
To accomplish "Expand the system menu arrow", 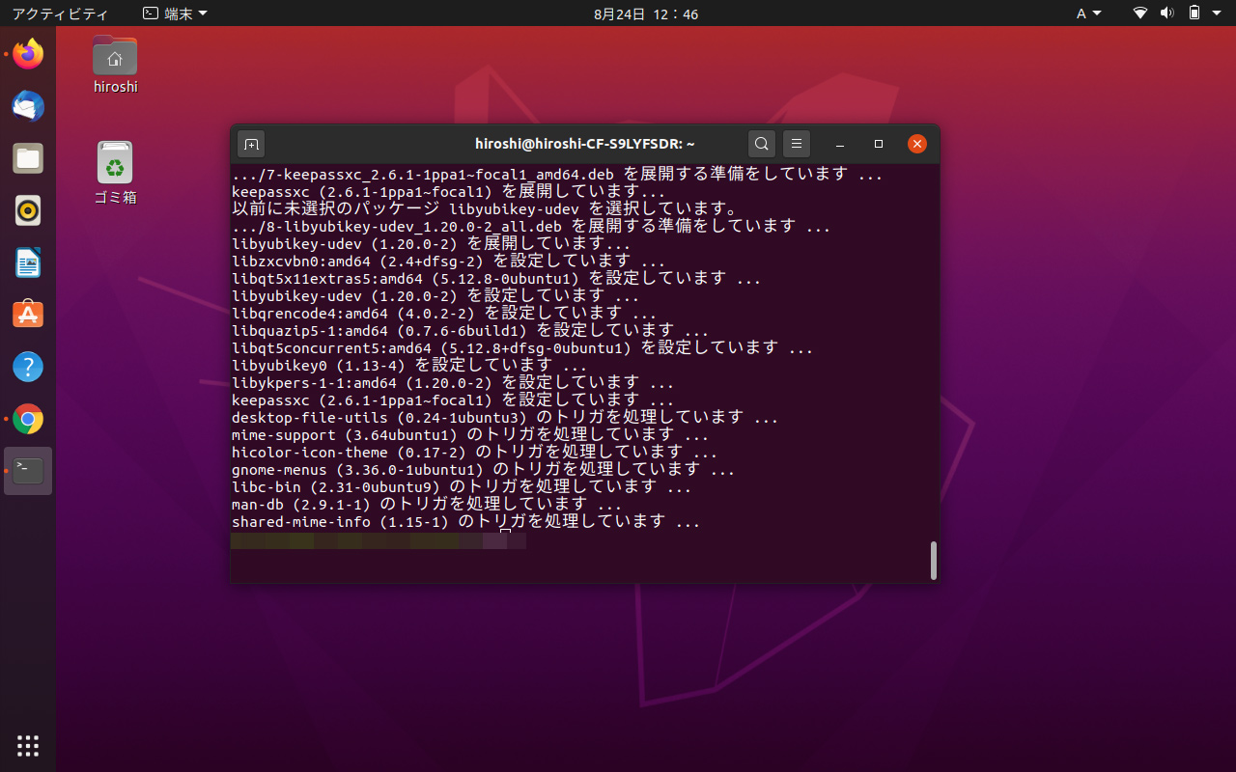I will pos(1219,14).
